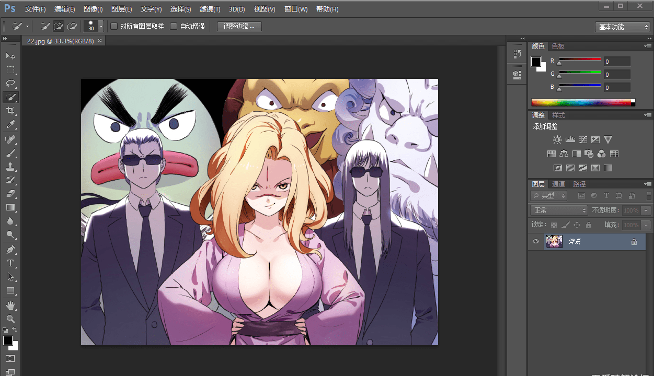Select the Pen tool
The height and width of the screenshot is (376, 654).
[10, 249]
